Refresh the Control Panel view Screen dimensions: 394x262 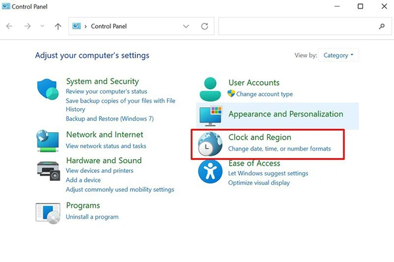205,27
